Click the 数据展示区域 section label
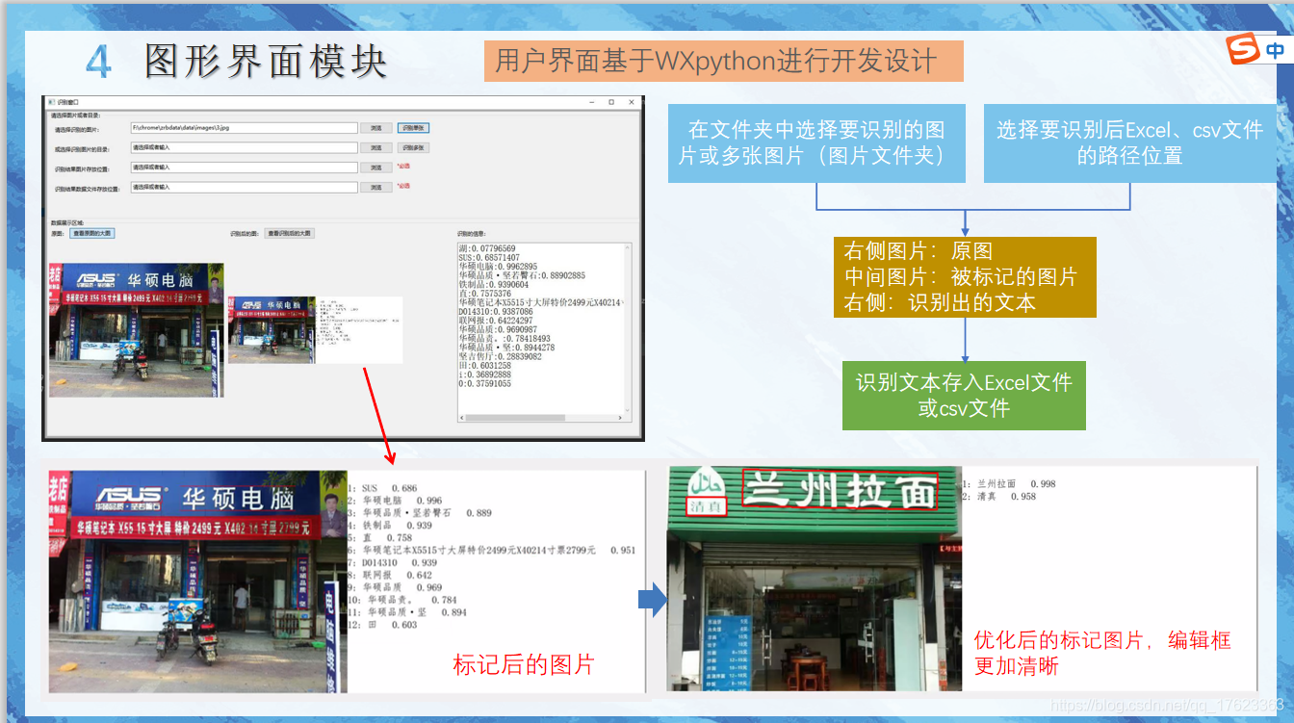 point(67,222)
